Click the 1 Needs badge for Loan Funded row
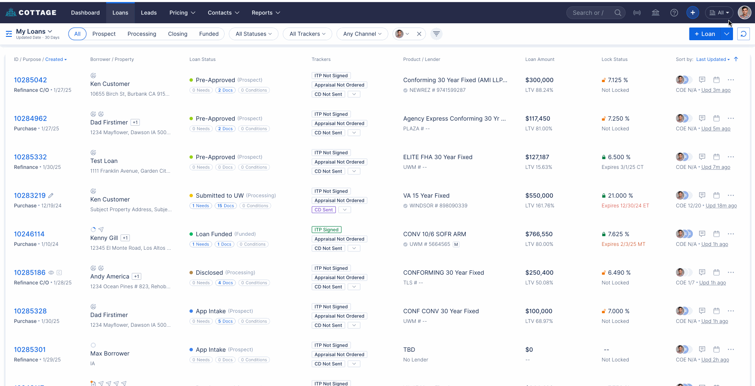 (x=200, y=244)
